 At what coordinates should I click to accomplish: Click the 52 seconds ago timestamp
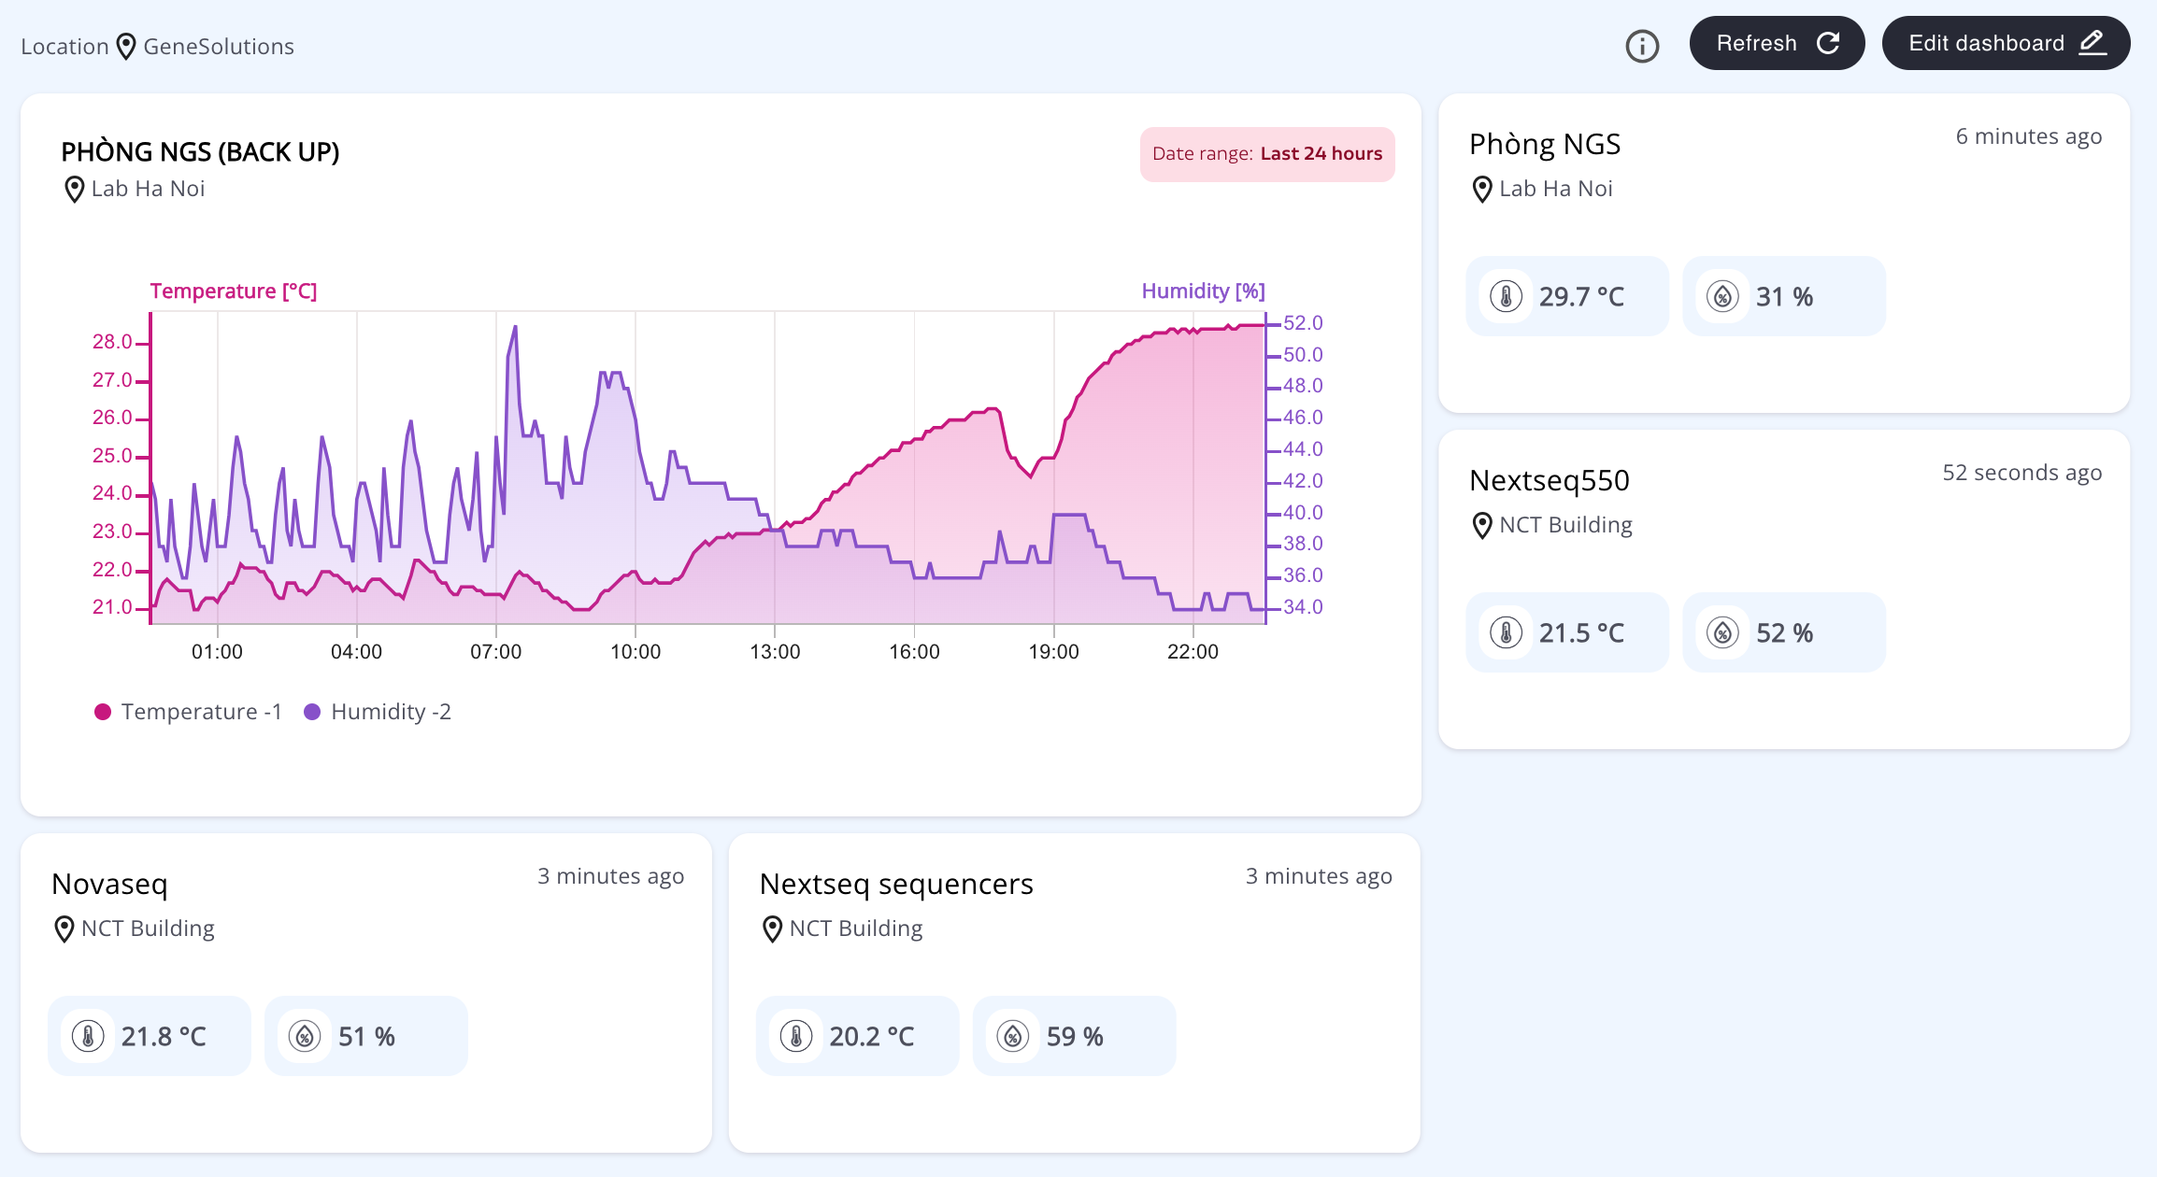(x=2022, y=473)
